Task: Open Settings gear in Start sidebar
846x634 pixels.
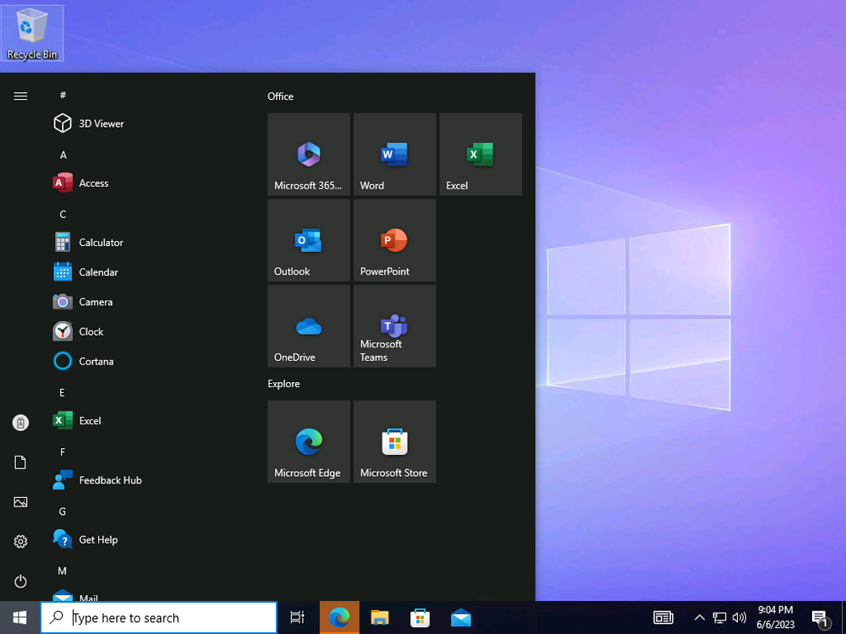Action: 20,541
